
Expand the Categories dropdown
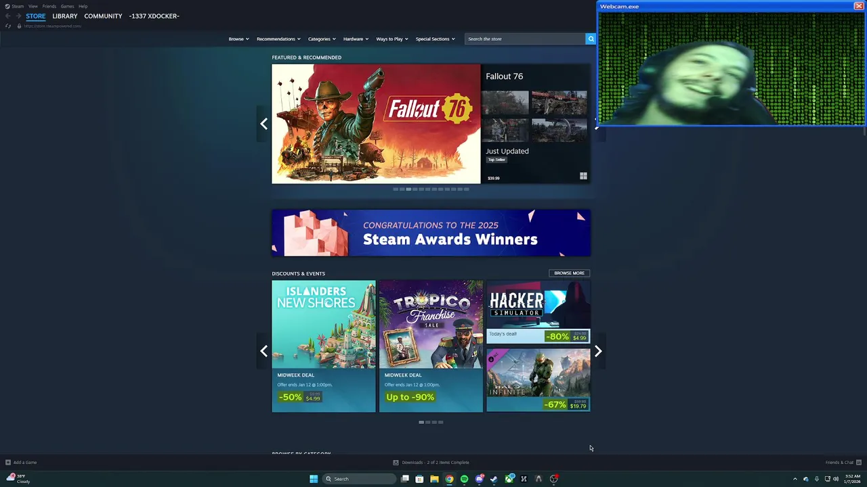click(322, 39)
